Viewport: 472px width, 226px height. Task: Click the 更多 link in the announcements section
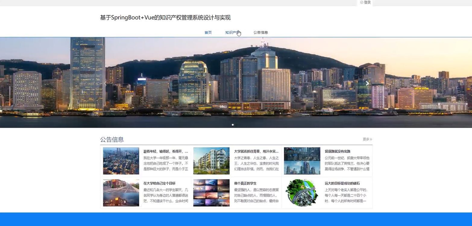tap(367, 139)
